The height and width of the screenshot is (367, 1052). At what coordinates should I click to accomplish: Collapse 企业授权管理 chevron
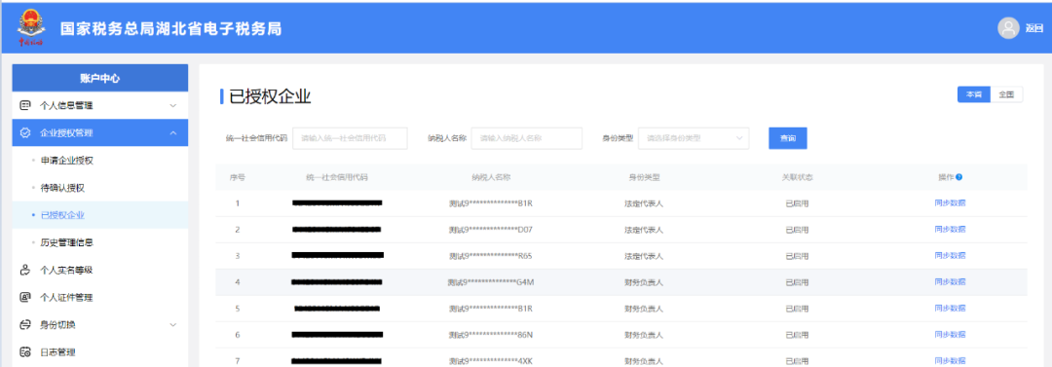coord(173,132)
